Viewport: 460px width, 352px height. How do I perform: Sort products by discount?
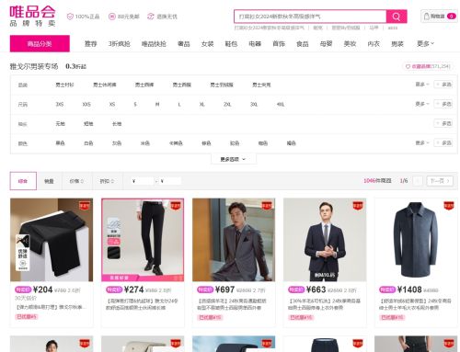107,181
